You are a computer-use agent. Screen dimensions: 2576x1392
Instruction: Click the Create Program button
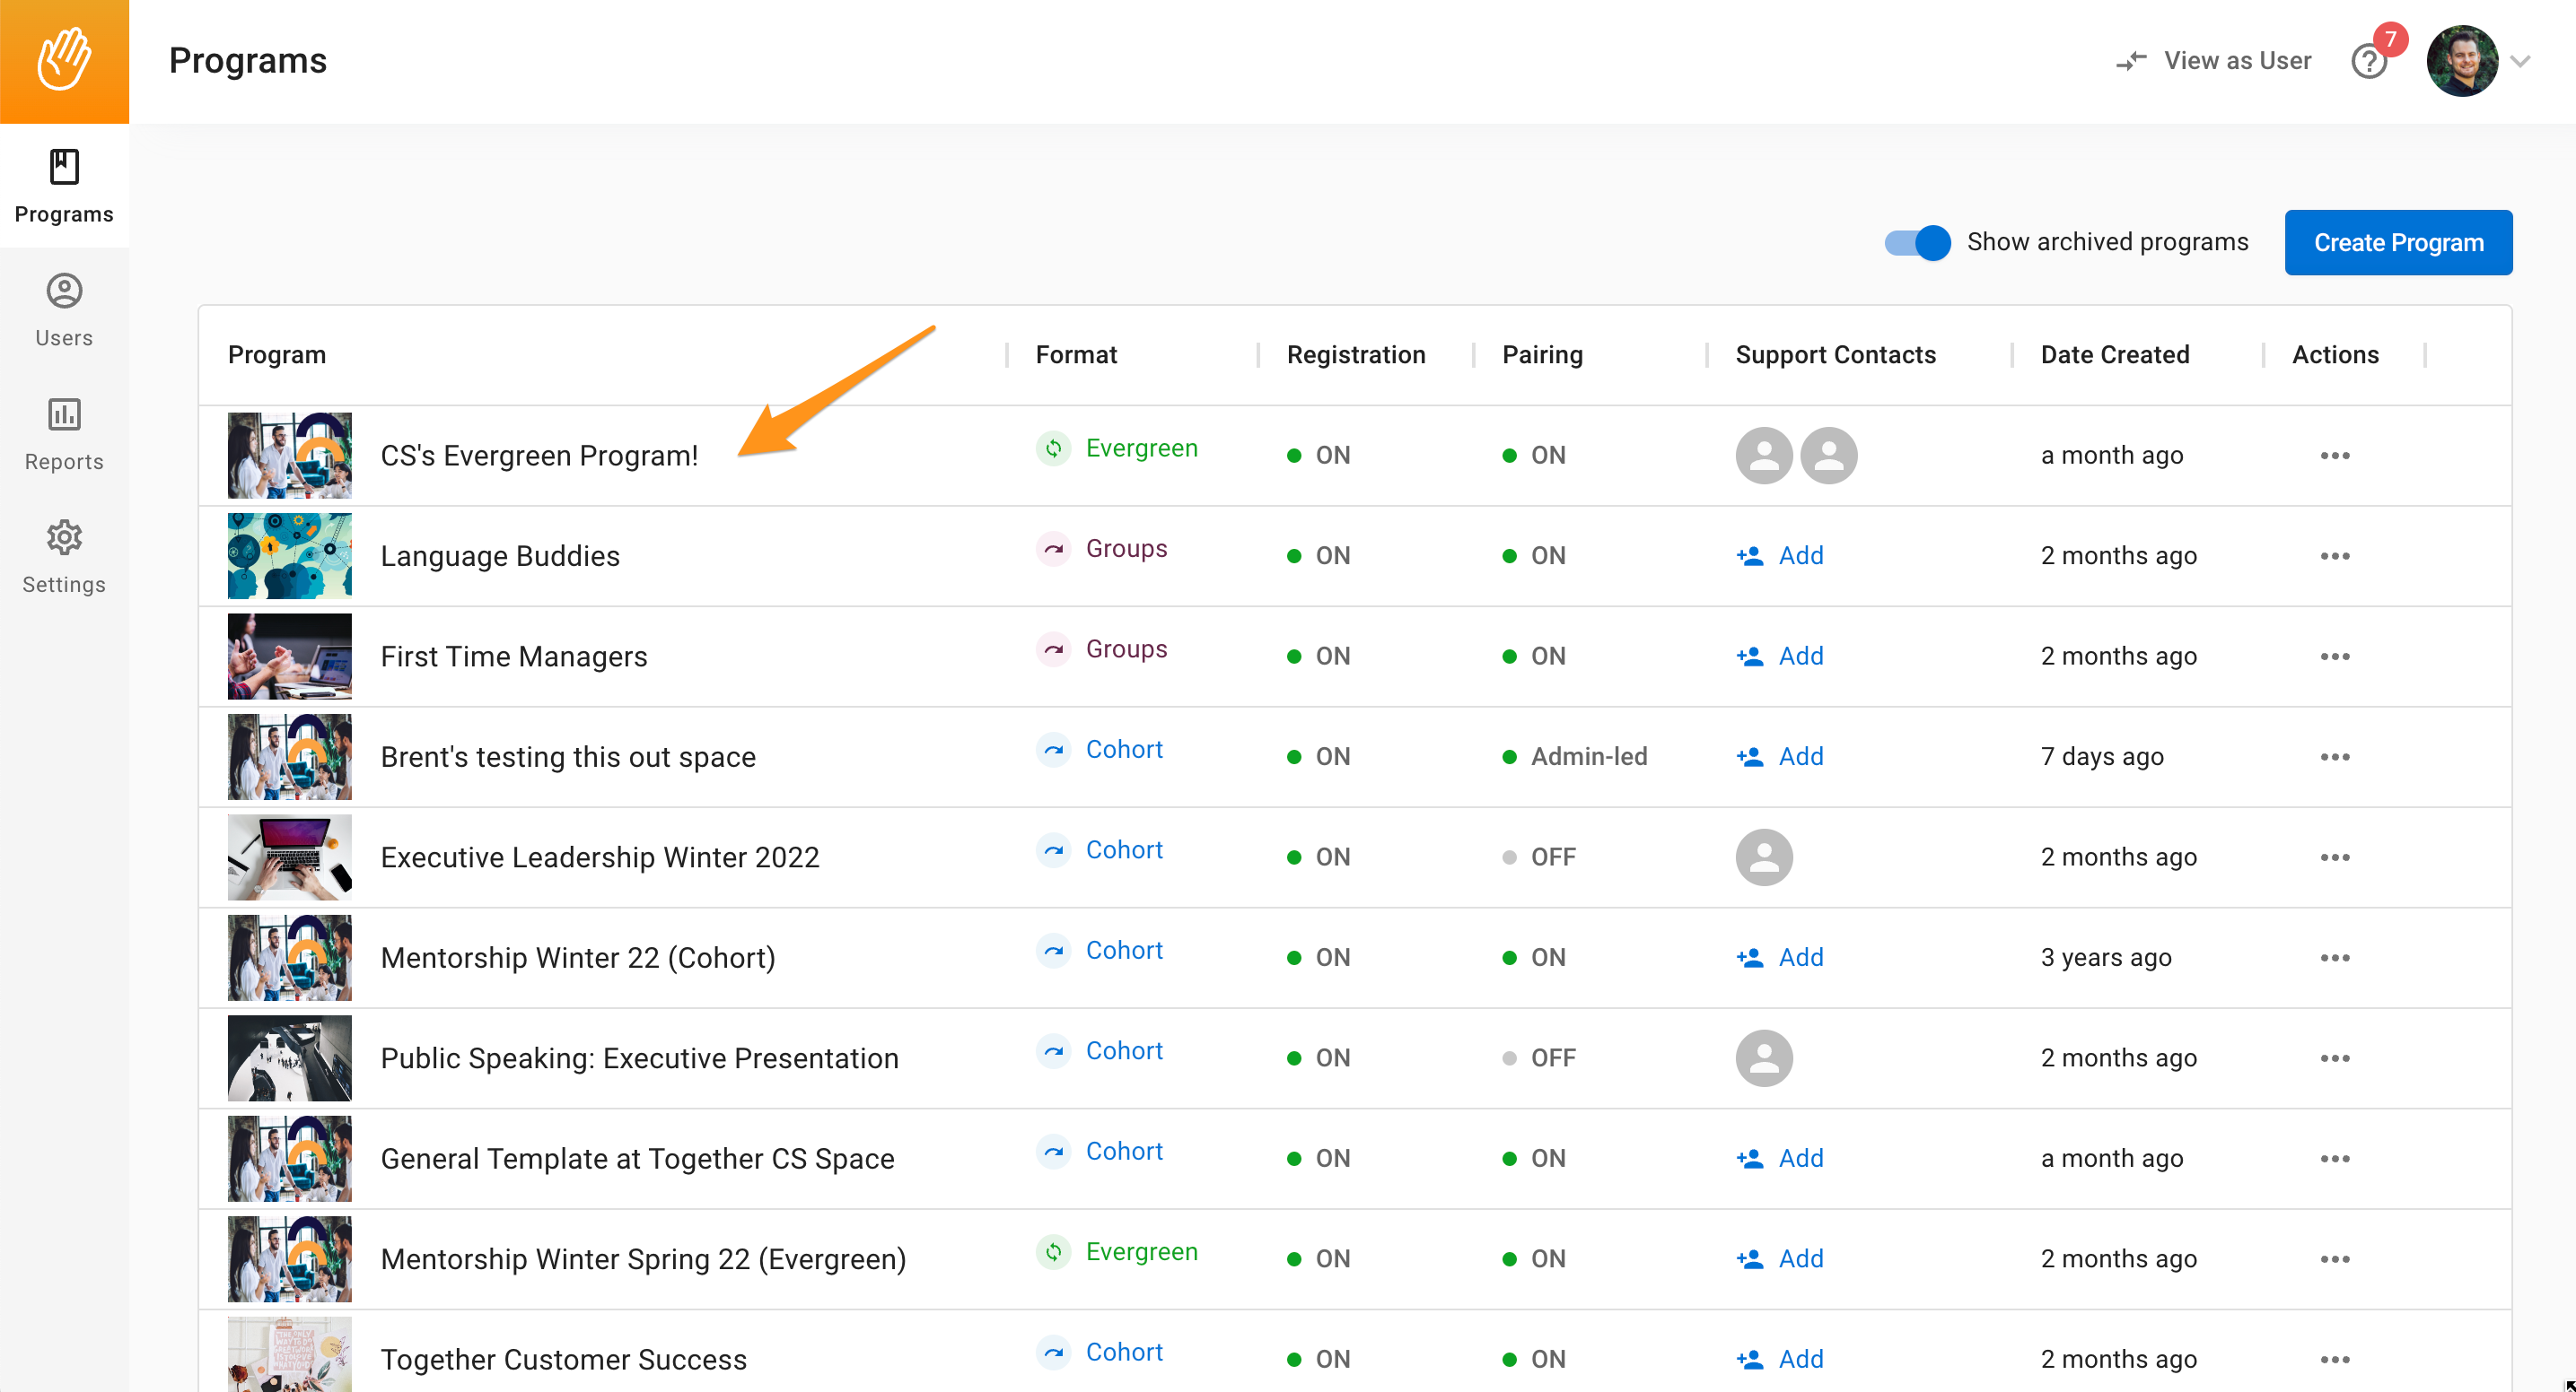tap(2397, 243)
